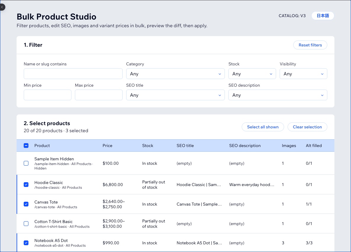
Task: Check the Cotton T-Shirt Basic checkbox
Action: coord(26,224)
